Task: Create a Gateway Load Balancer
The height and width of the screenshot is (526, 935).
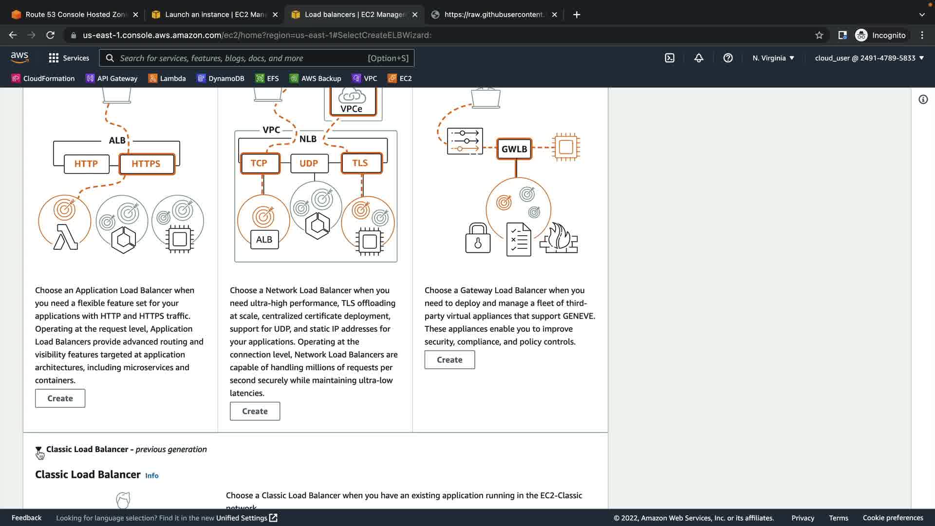Action: [x=449, y=360]
